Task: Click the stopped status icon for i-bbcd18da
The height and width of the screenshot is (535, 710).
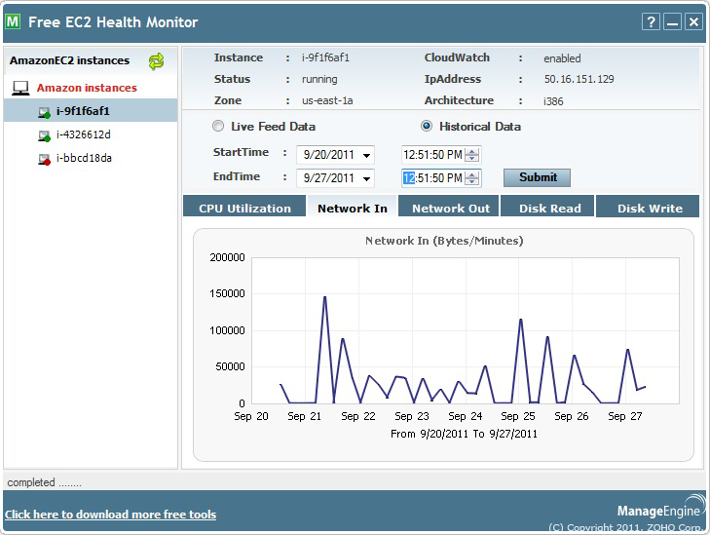Action: click(x=44, y=159)
